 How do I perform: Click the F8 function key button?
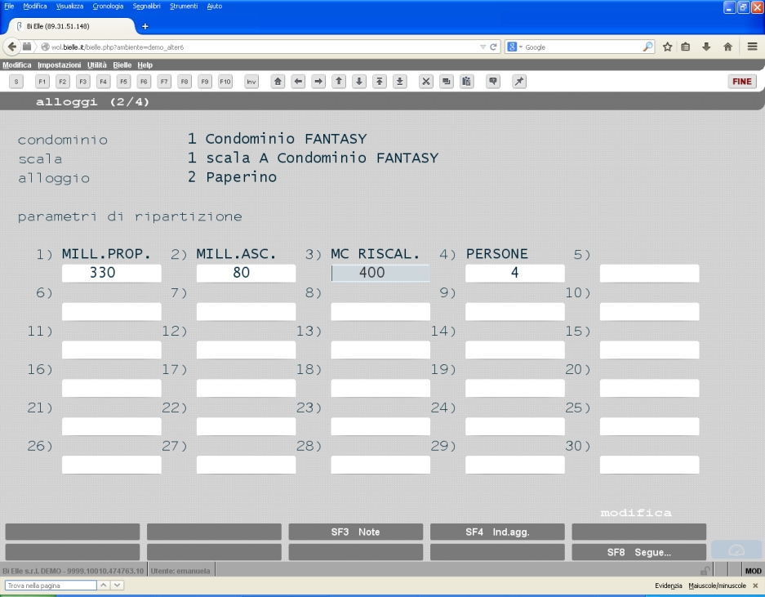coord(185,82)
